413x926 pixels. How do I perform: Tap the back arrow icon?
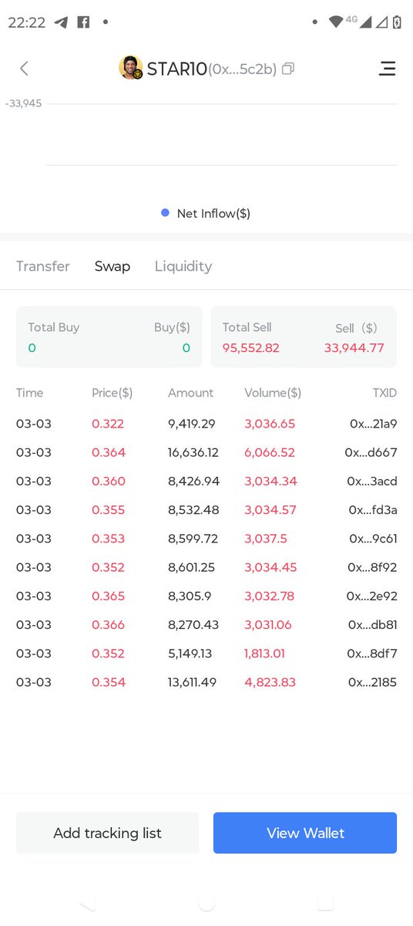[24, 69]
